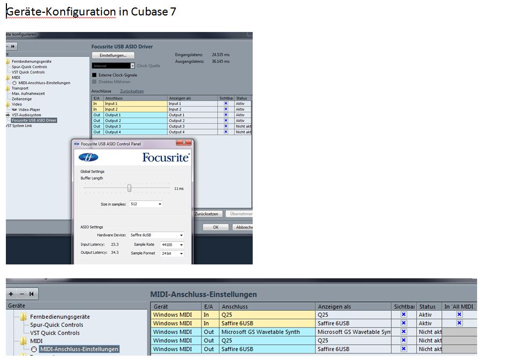507x362 pixels.
Task: Select Spur-Quick Controls in the upper tree
Action: [x=29, y=67]
